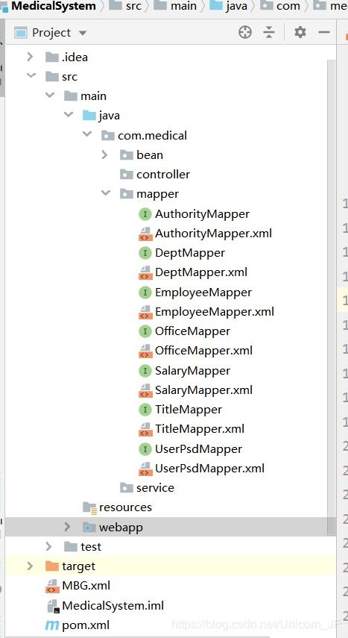Click the Collapse All icon in Project toolbar

(269, 32)
